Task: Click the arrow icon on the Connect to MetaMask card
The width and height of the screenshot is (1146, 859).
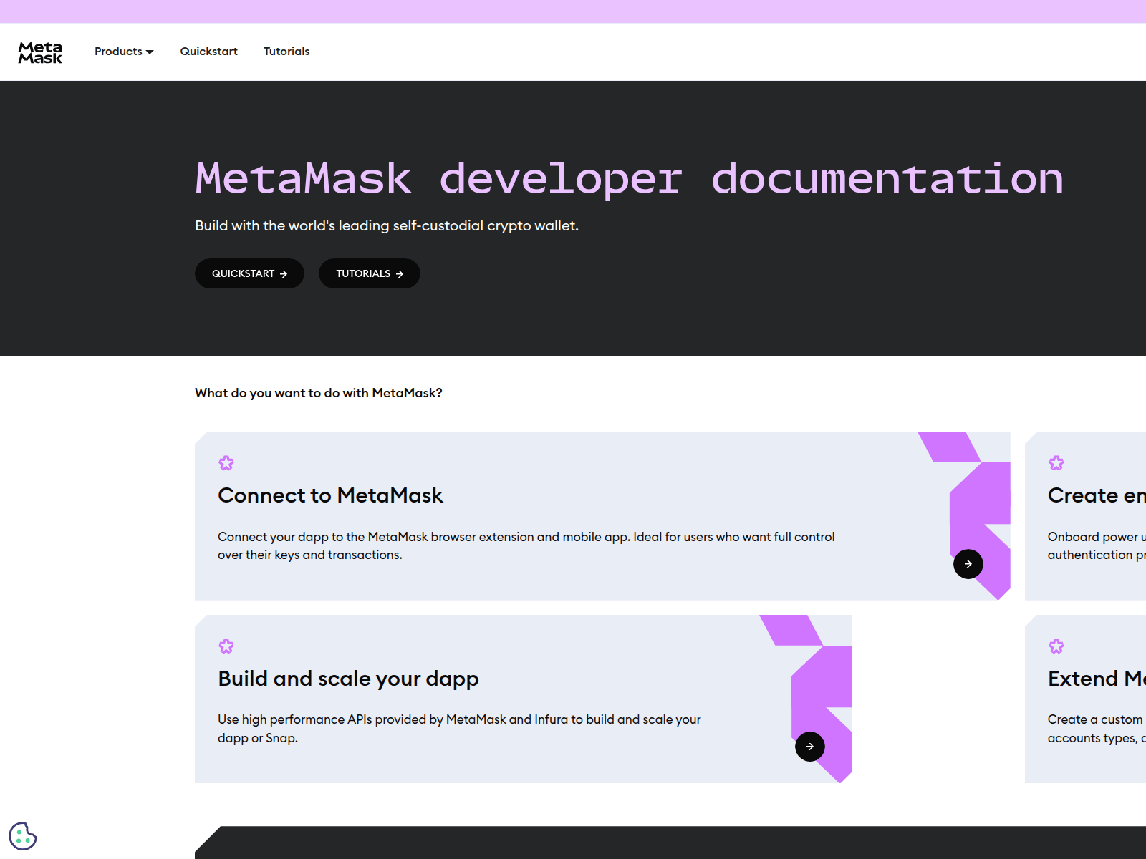Action: pyautogui.click(x=968, y=563)
